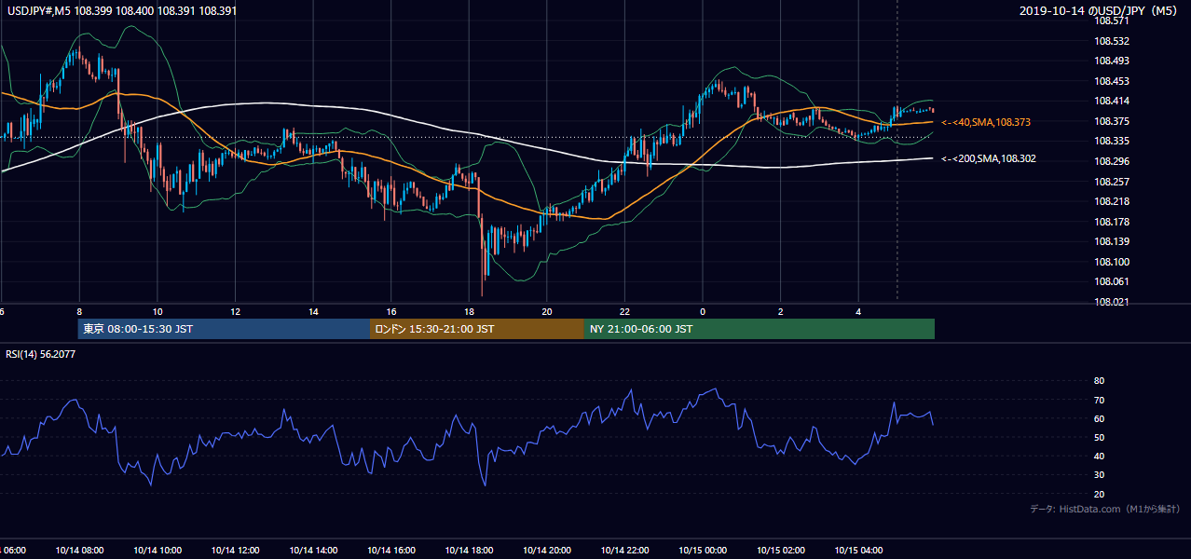1191x559 pixels.
Task: Click the London 15:30-21:00 JST session bar
Action: (477, 329)
